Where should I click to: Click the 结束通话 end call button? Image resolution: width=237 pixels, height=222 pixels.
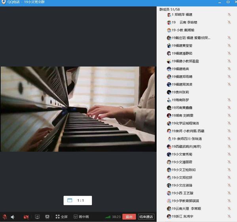coord(146,217)
